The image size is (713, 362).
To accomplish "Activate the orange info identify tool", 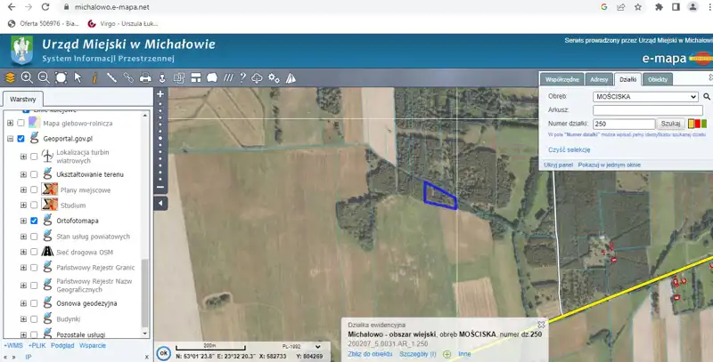I will tap(94, 78).
